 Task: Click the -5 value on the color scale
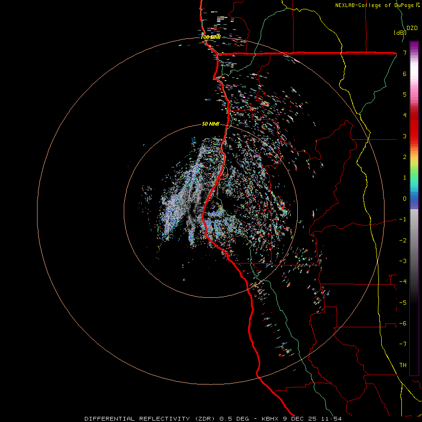pos(403,303)
